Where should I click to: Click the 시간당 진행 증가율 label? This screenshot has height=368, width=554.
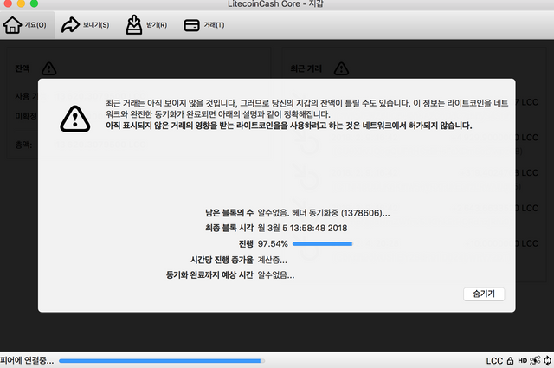222,260
